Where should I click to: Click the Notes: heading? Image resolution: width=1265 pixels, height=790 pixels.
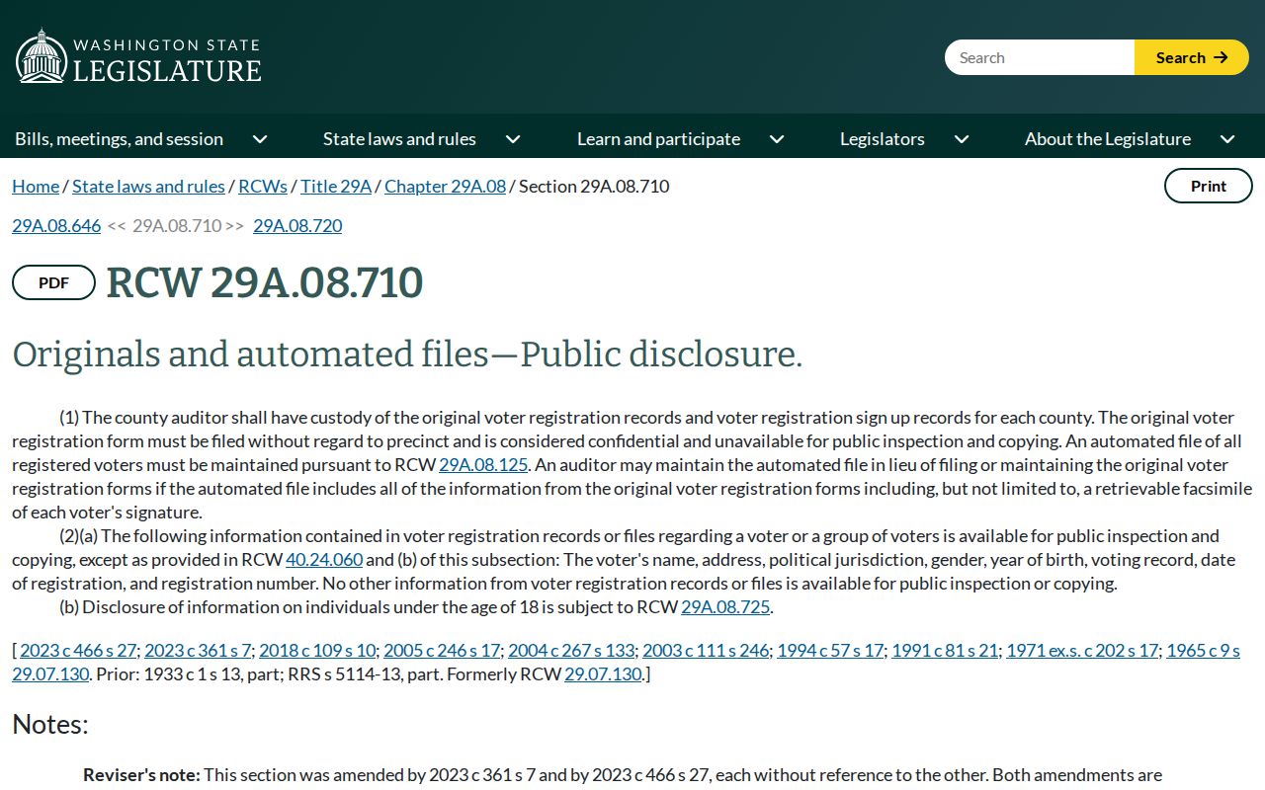coord(50,725)
